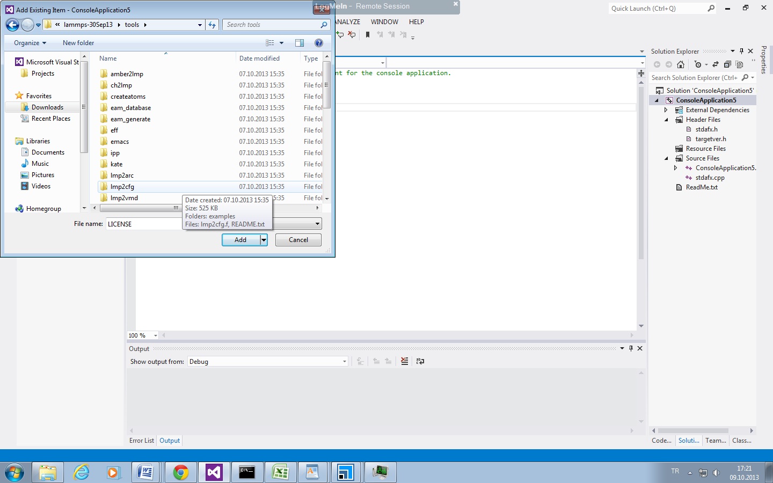Create a New folder
Screen dimensions: 773x483
point(78,43)
